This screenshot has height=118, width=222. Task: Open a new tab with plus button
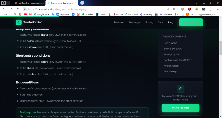coord(82,3)
